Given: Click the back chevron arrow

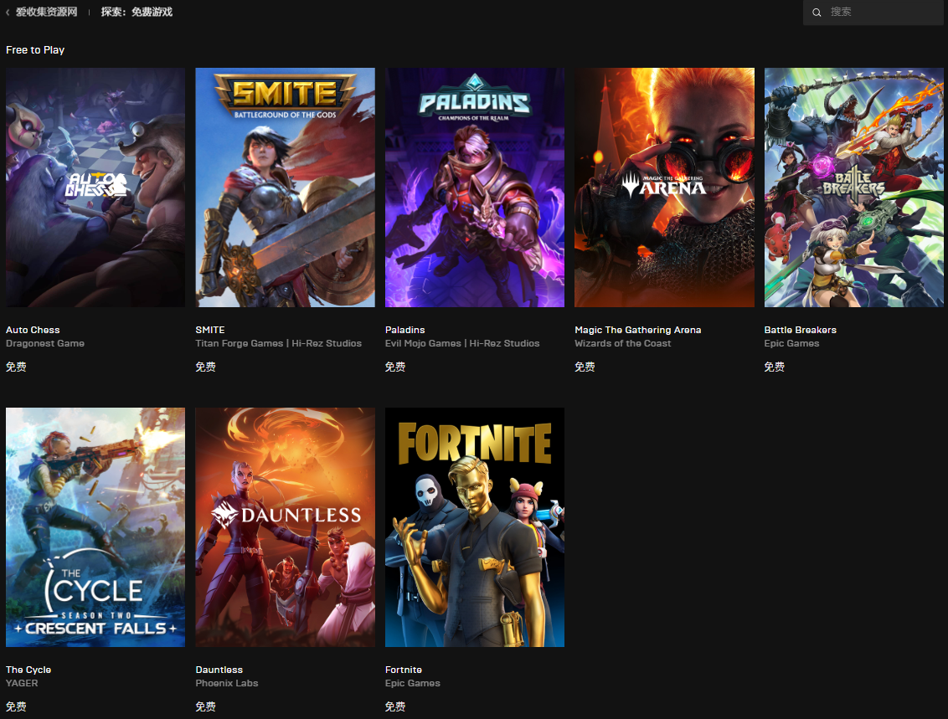Looking at the screenshot, I should pyautogui.click(x=8, y=12).
